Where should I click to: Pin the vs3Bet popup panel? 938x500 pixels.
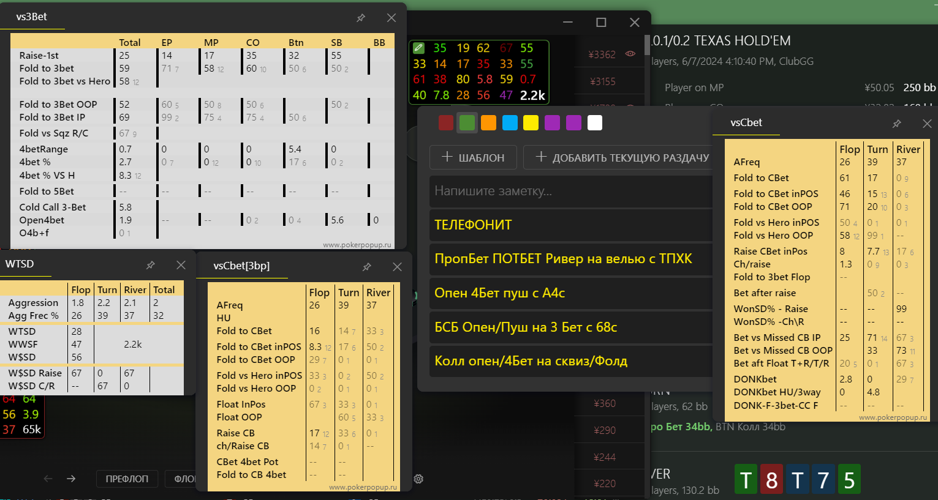tap(361, 18)
